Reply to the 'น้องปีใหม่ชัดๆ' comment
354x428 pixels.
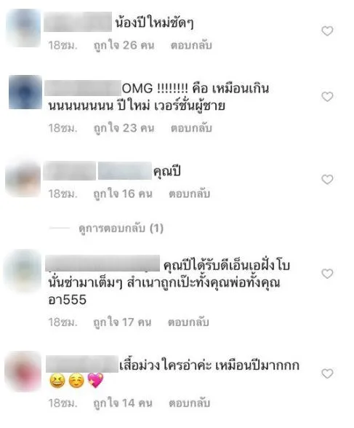point(191,45)
